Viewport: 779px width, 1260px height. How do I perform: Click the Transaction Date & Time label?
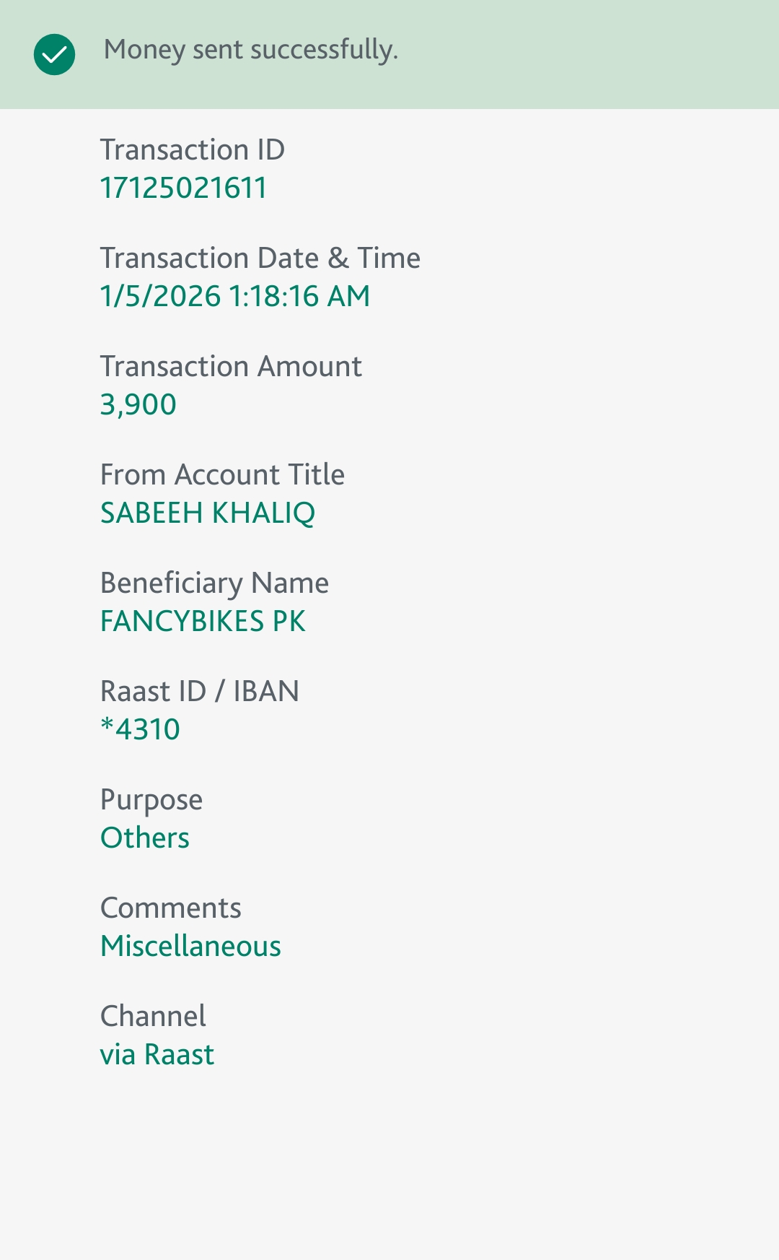click(260, 258)
